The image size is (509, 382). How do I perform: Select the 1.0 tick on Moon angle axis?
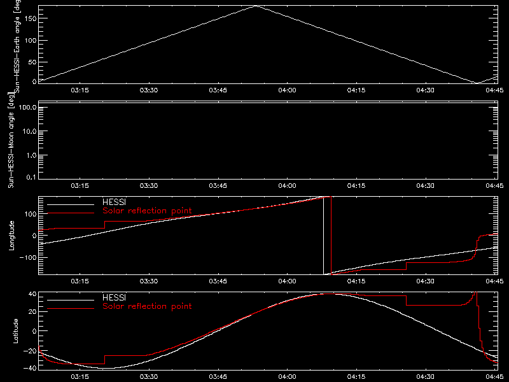(x=31, y=155)
